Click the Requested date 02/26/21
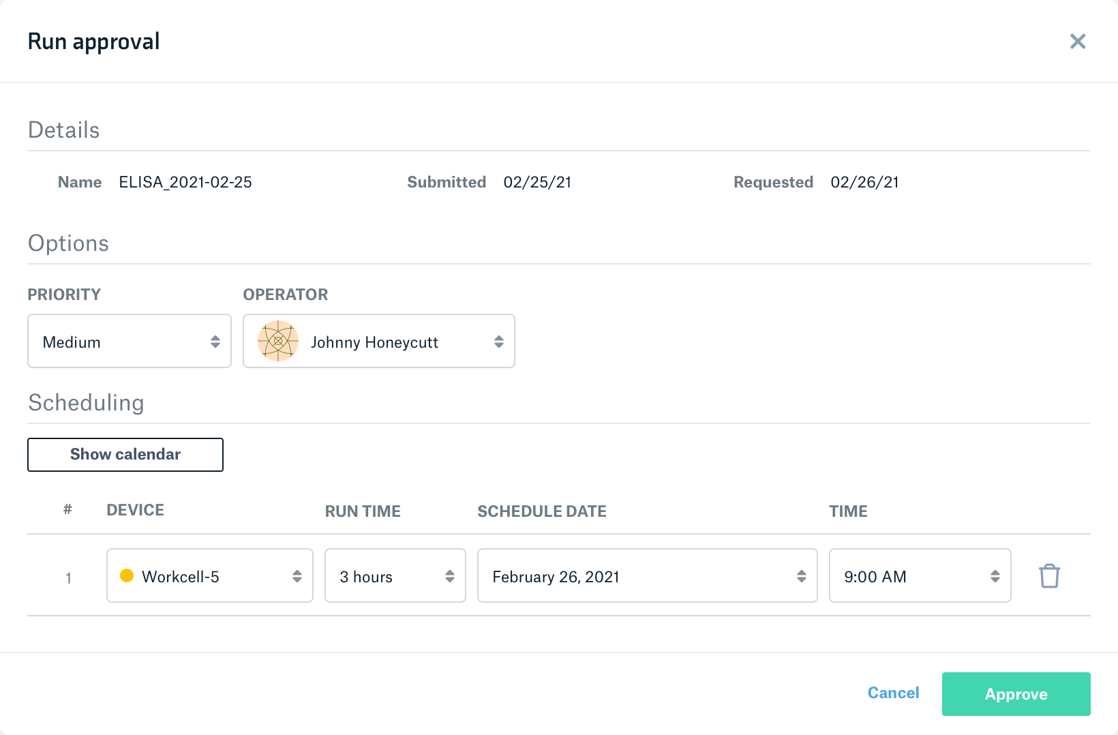Viewport: 1118px width, 735px height. tap(864, 182)
